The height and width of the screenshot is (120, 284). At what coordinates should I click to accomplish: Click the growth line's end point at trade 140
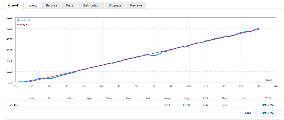[258, 29]
